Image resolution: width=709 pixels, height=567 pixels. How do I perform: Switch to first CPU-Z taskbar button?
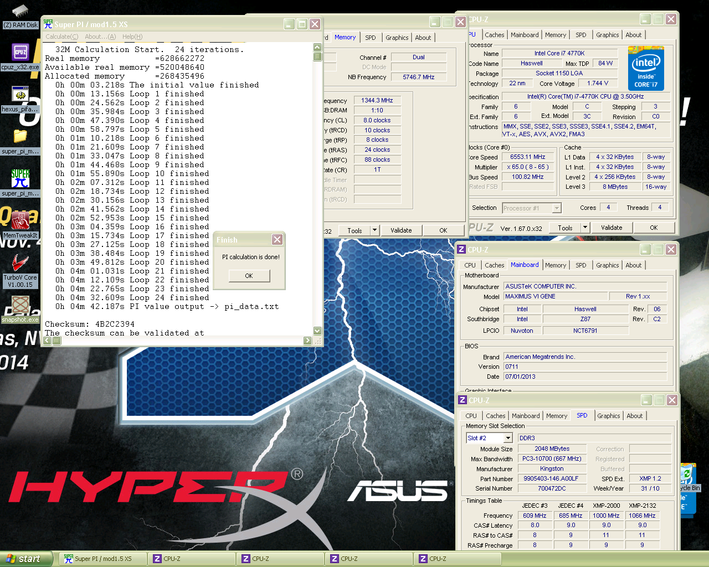[191, 559]
